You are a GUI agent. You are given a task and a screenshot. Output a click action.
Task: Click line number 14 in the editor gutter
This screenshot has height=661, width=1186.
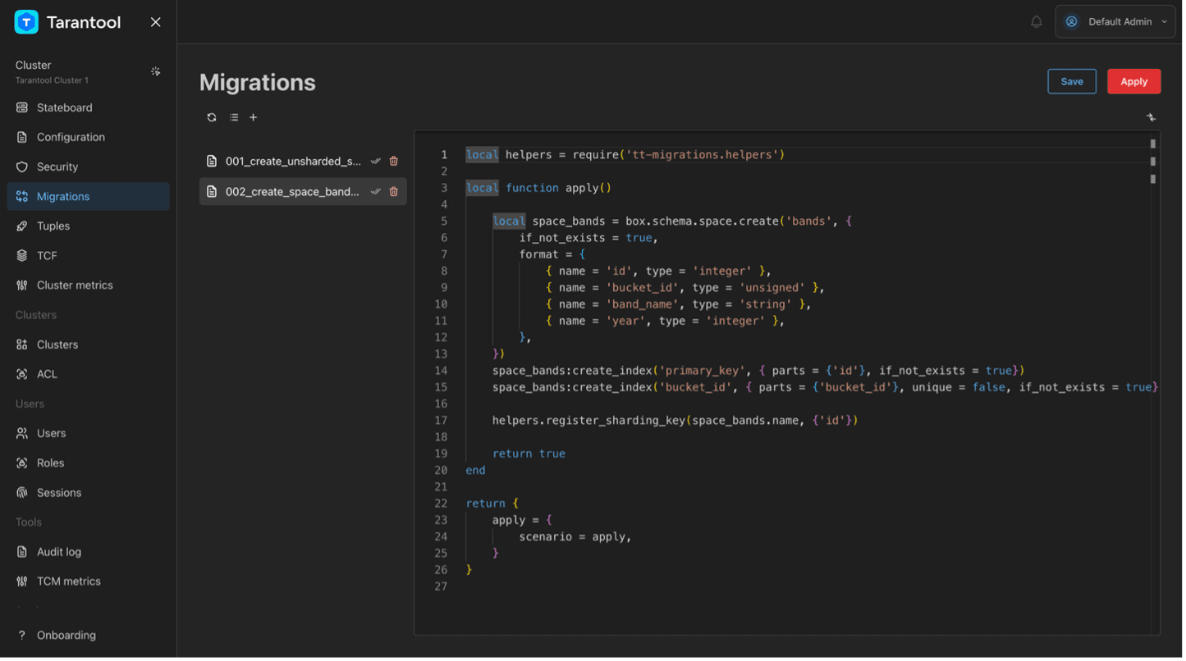click(x=442, y=372)
